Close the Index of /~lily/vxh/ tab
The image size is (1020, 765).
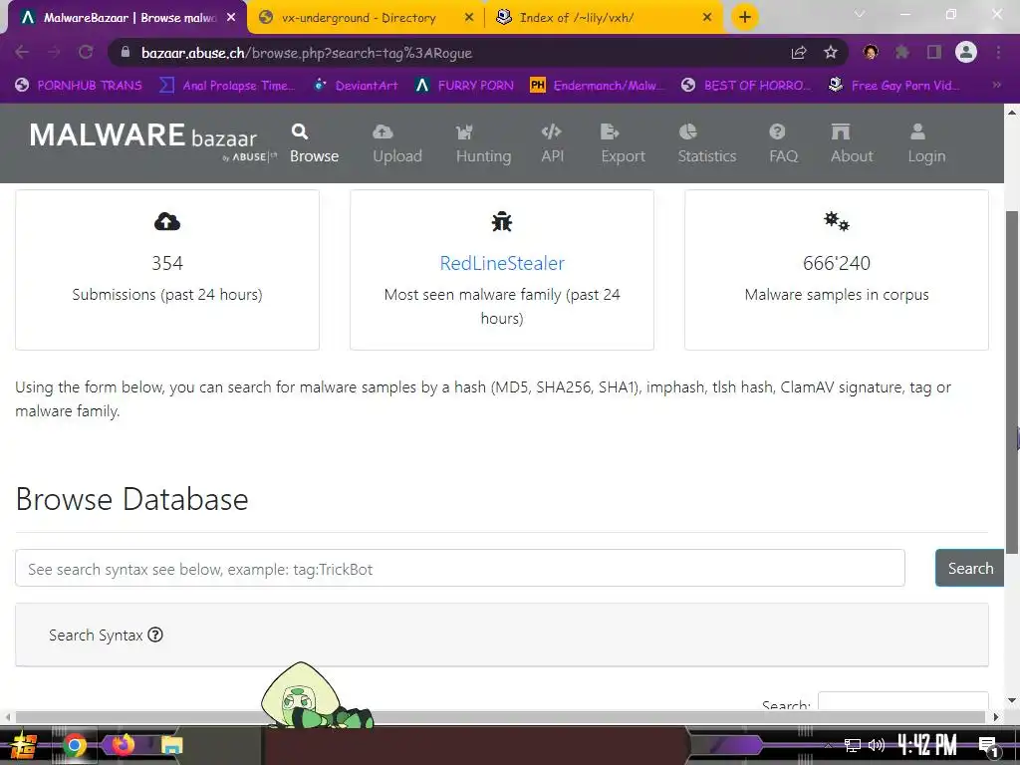coord(707,18)
